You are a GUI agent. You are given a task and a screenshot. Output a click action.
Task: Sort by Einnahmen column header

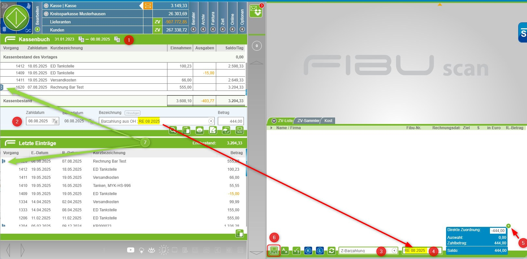(x=181, y=48)
